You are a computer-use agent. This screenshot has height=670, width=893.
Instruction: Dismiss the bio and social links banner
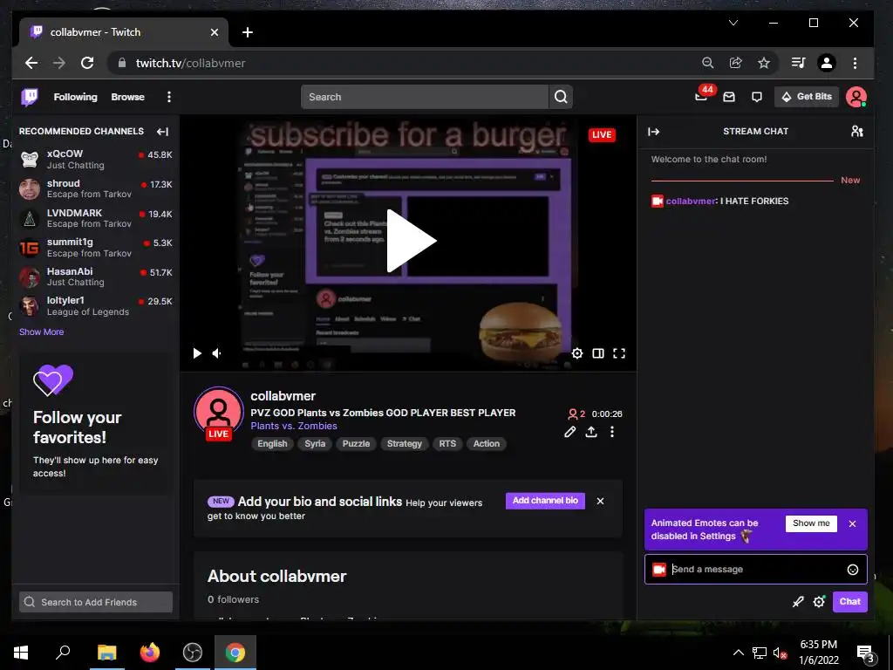pyautogui.click(x=600, y=502)
